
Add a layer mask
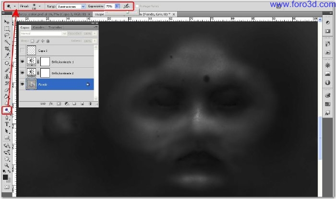pyautogui.click(x=59, y=104)
